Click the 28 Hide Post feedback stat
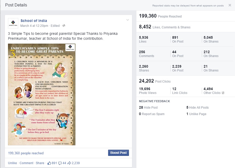Viewport: 235px width, 168px height. click(x=148, y=108)
